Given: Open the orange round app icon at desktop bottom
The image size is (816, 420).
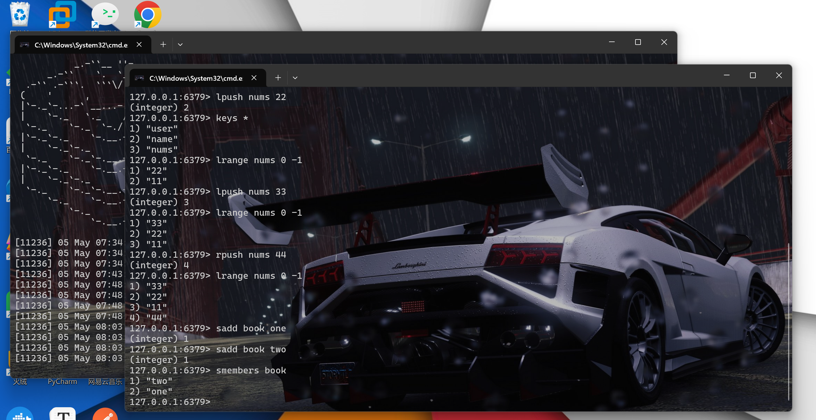Looking at the screenshot, I should tap(105, 414).
